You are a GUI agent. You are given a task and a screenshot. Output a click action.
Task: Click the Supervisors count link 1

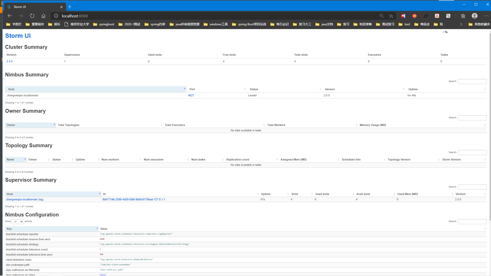[x=65, y=61]
